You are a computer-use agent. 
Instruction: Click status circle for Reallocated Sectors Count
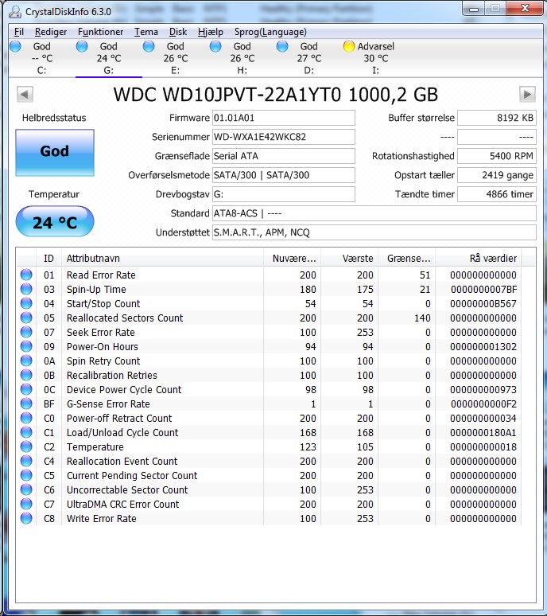[x=26, y=318]
